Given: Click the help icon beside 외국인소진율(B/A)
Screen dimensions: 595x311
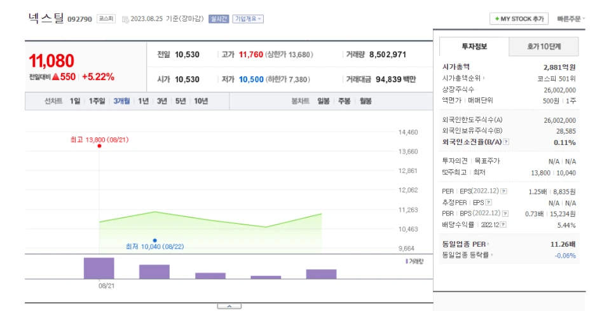Looking at the screenshot, I should [506, 142].
